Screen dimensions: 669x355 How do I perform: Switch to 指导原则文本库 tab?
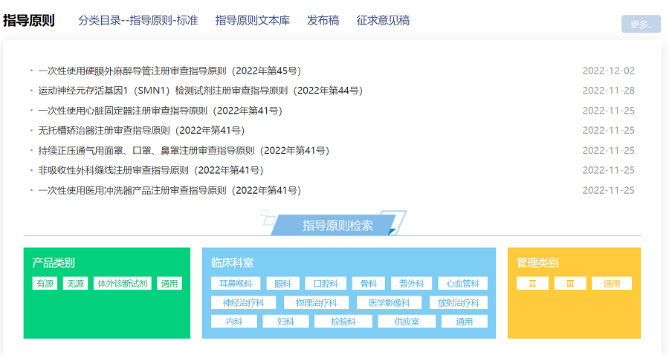[253, 20]
